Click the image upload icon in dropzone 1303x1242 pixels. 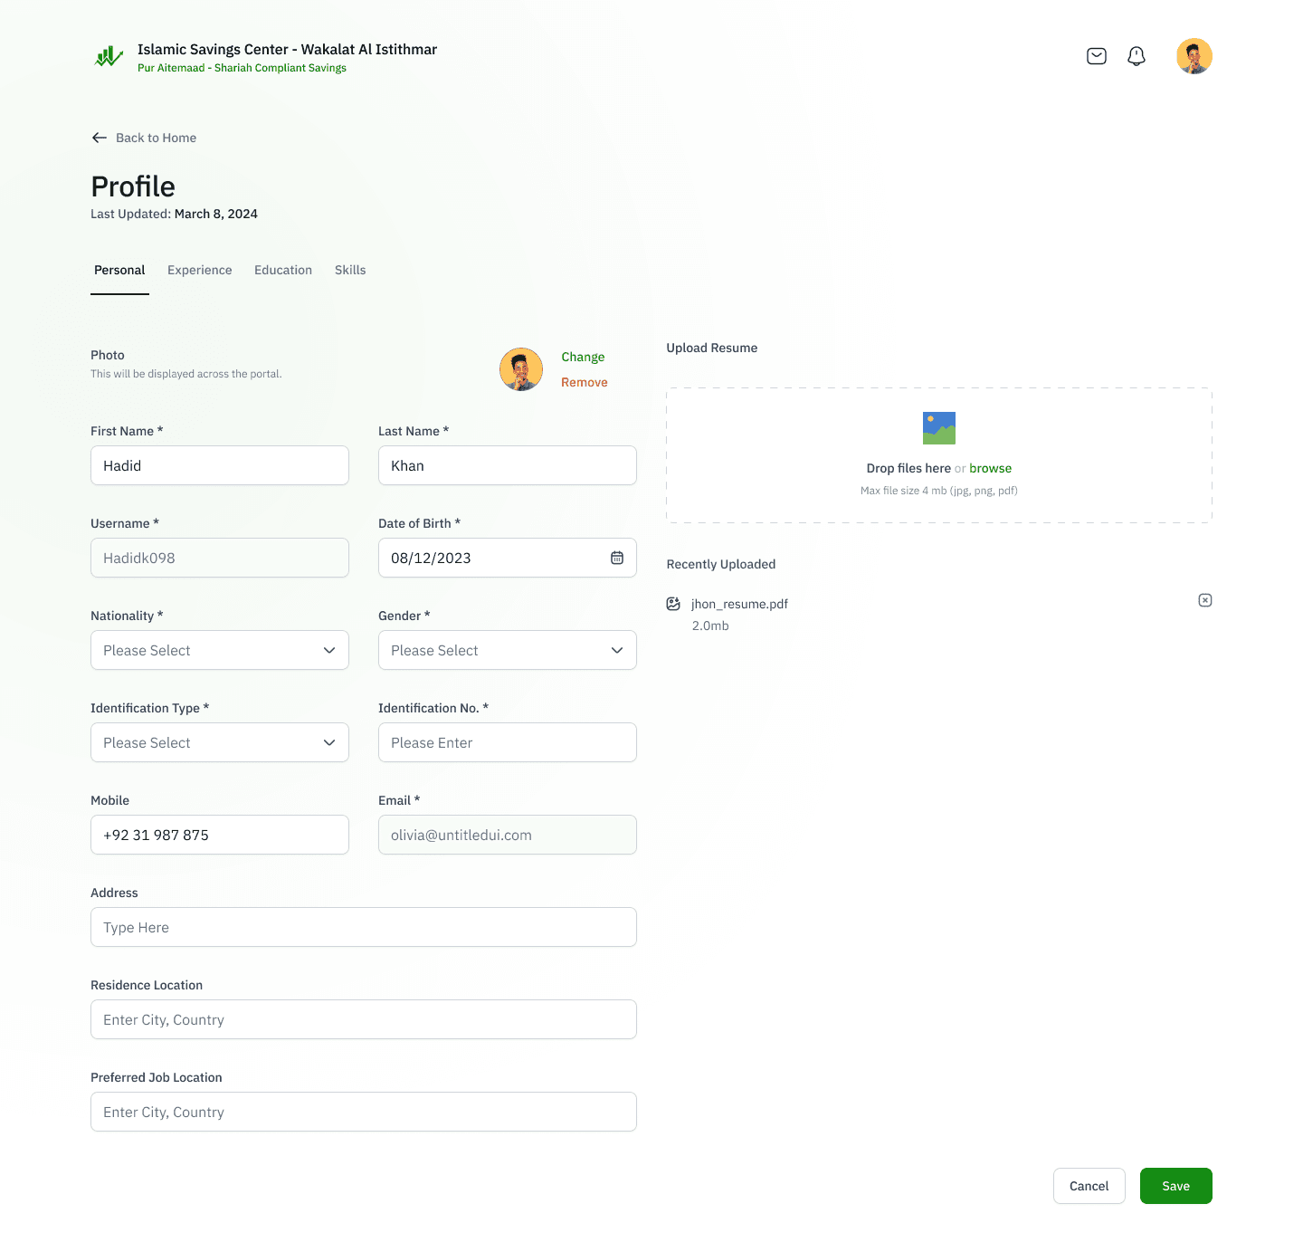point(938,428)
